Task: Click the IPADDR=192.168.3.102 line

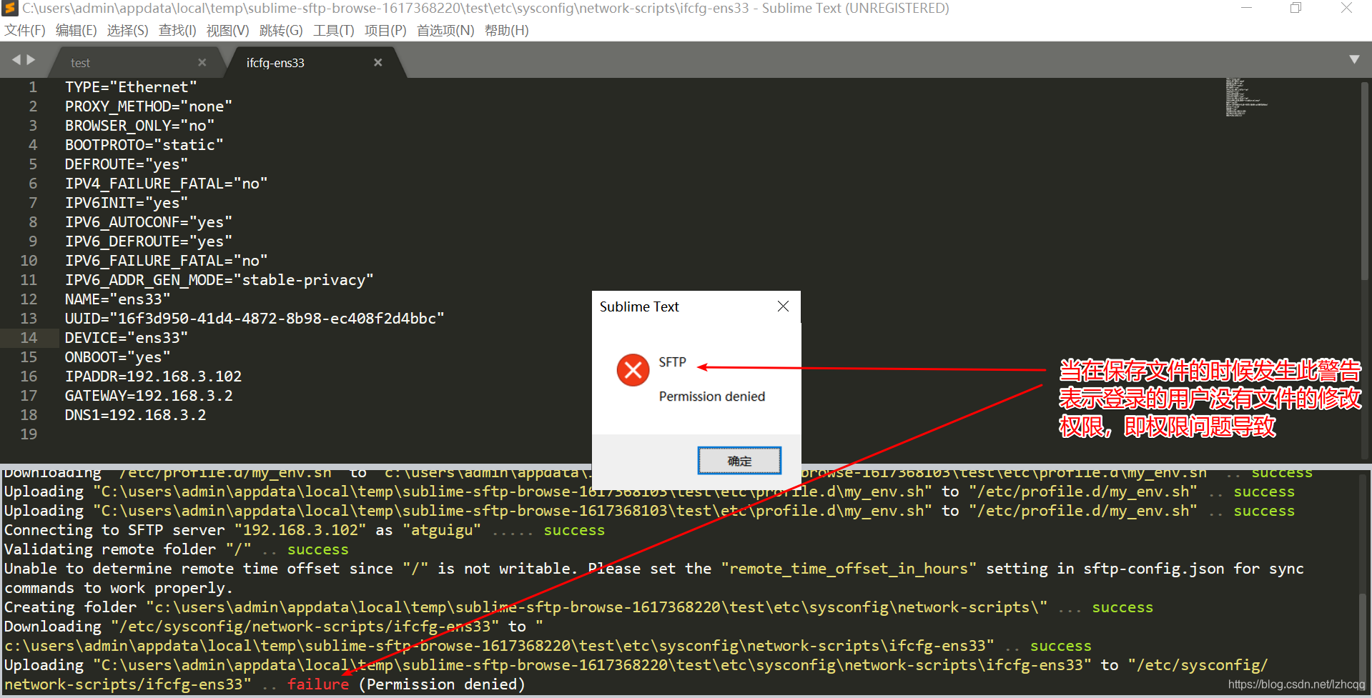Action: 153,376
